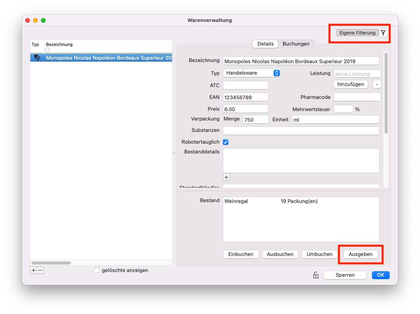Screen dimensions: 420x314
Task: Click the Menge field 750
Action: (255, 120)
